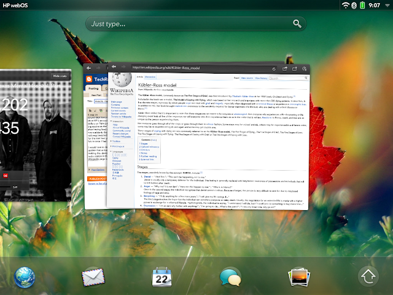Launch the Email envelope app in the dock
Image resolution: width=393 pixels, height=295 pixels.
coord(93,277)
